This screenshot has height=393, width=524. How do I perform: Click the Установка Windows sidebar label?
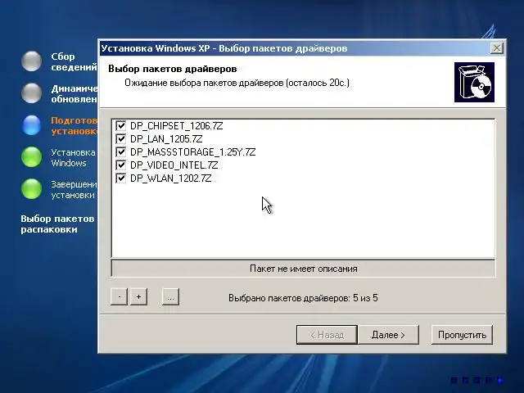(x=73, y=158)
